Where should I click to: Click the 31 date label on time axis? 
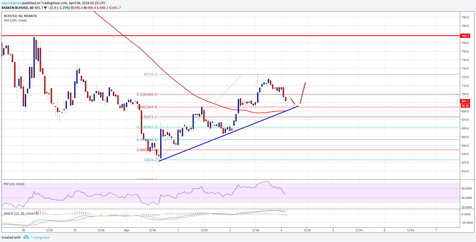click(x=75, y=230)
